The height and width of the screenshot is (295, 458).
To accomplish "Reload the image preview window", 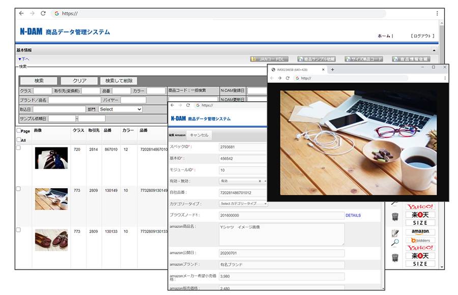I will (x=288, y=78).
